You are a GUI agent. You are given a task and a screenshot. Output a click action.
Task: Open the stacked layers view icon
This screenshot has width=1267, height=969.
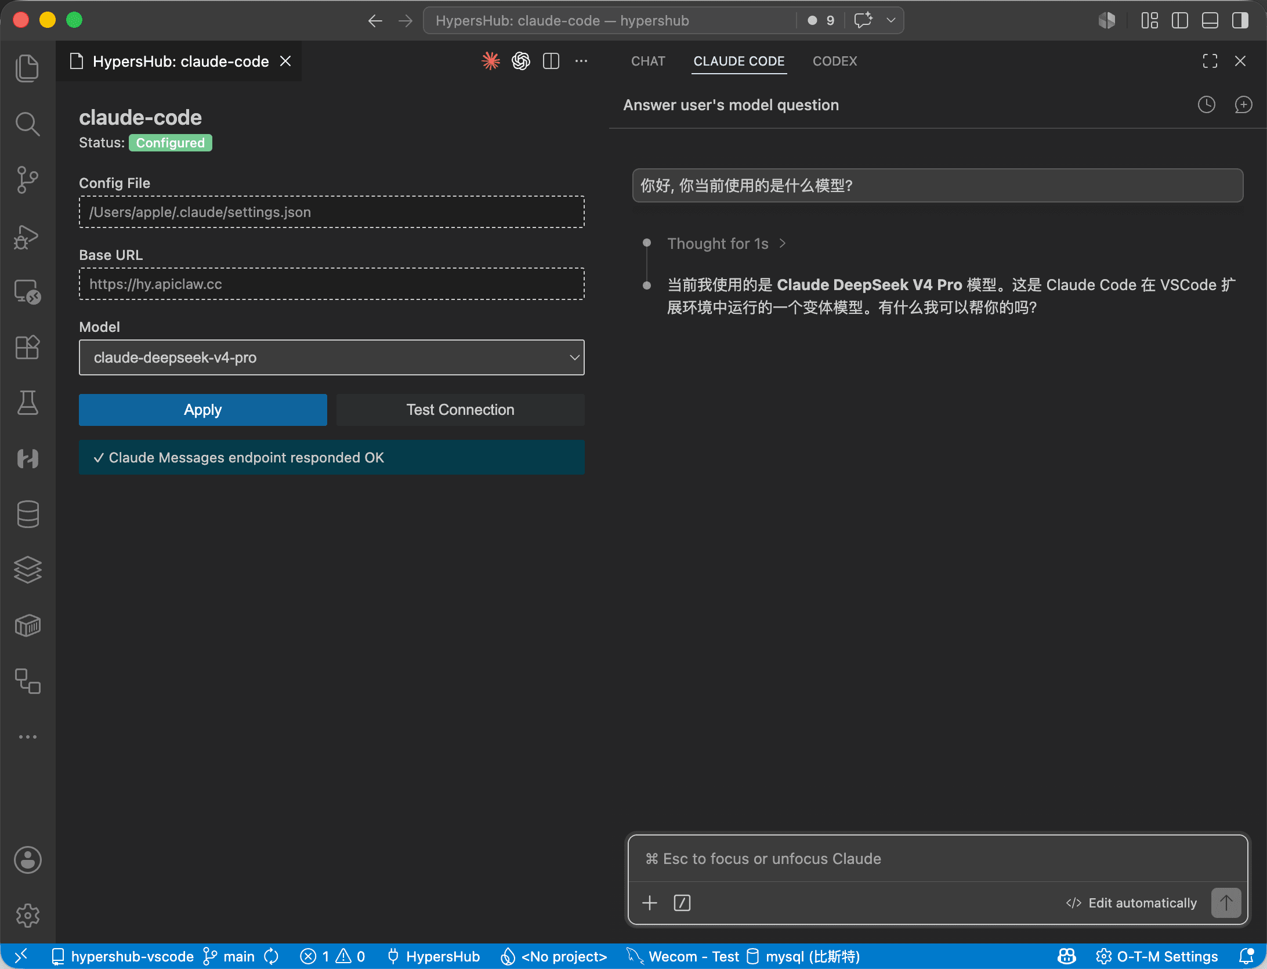click(27, 570)
